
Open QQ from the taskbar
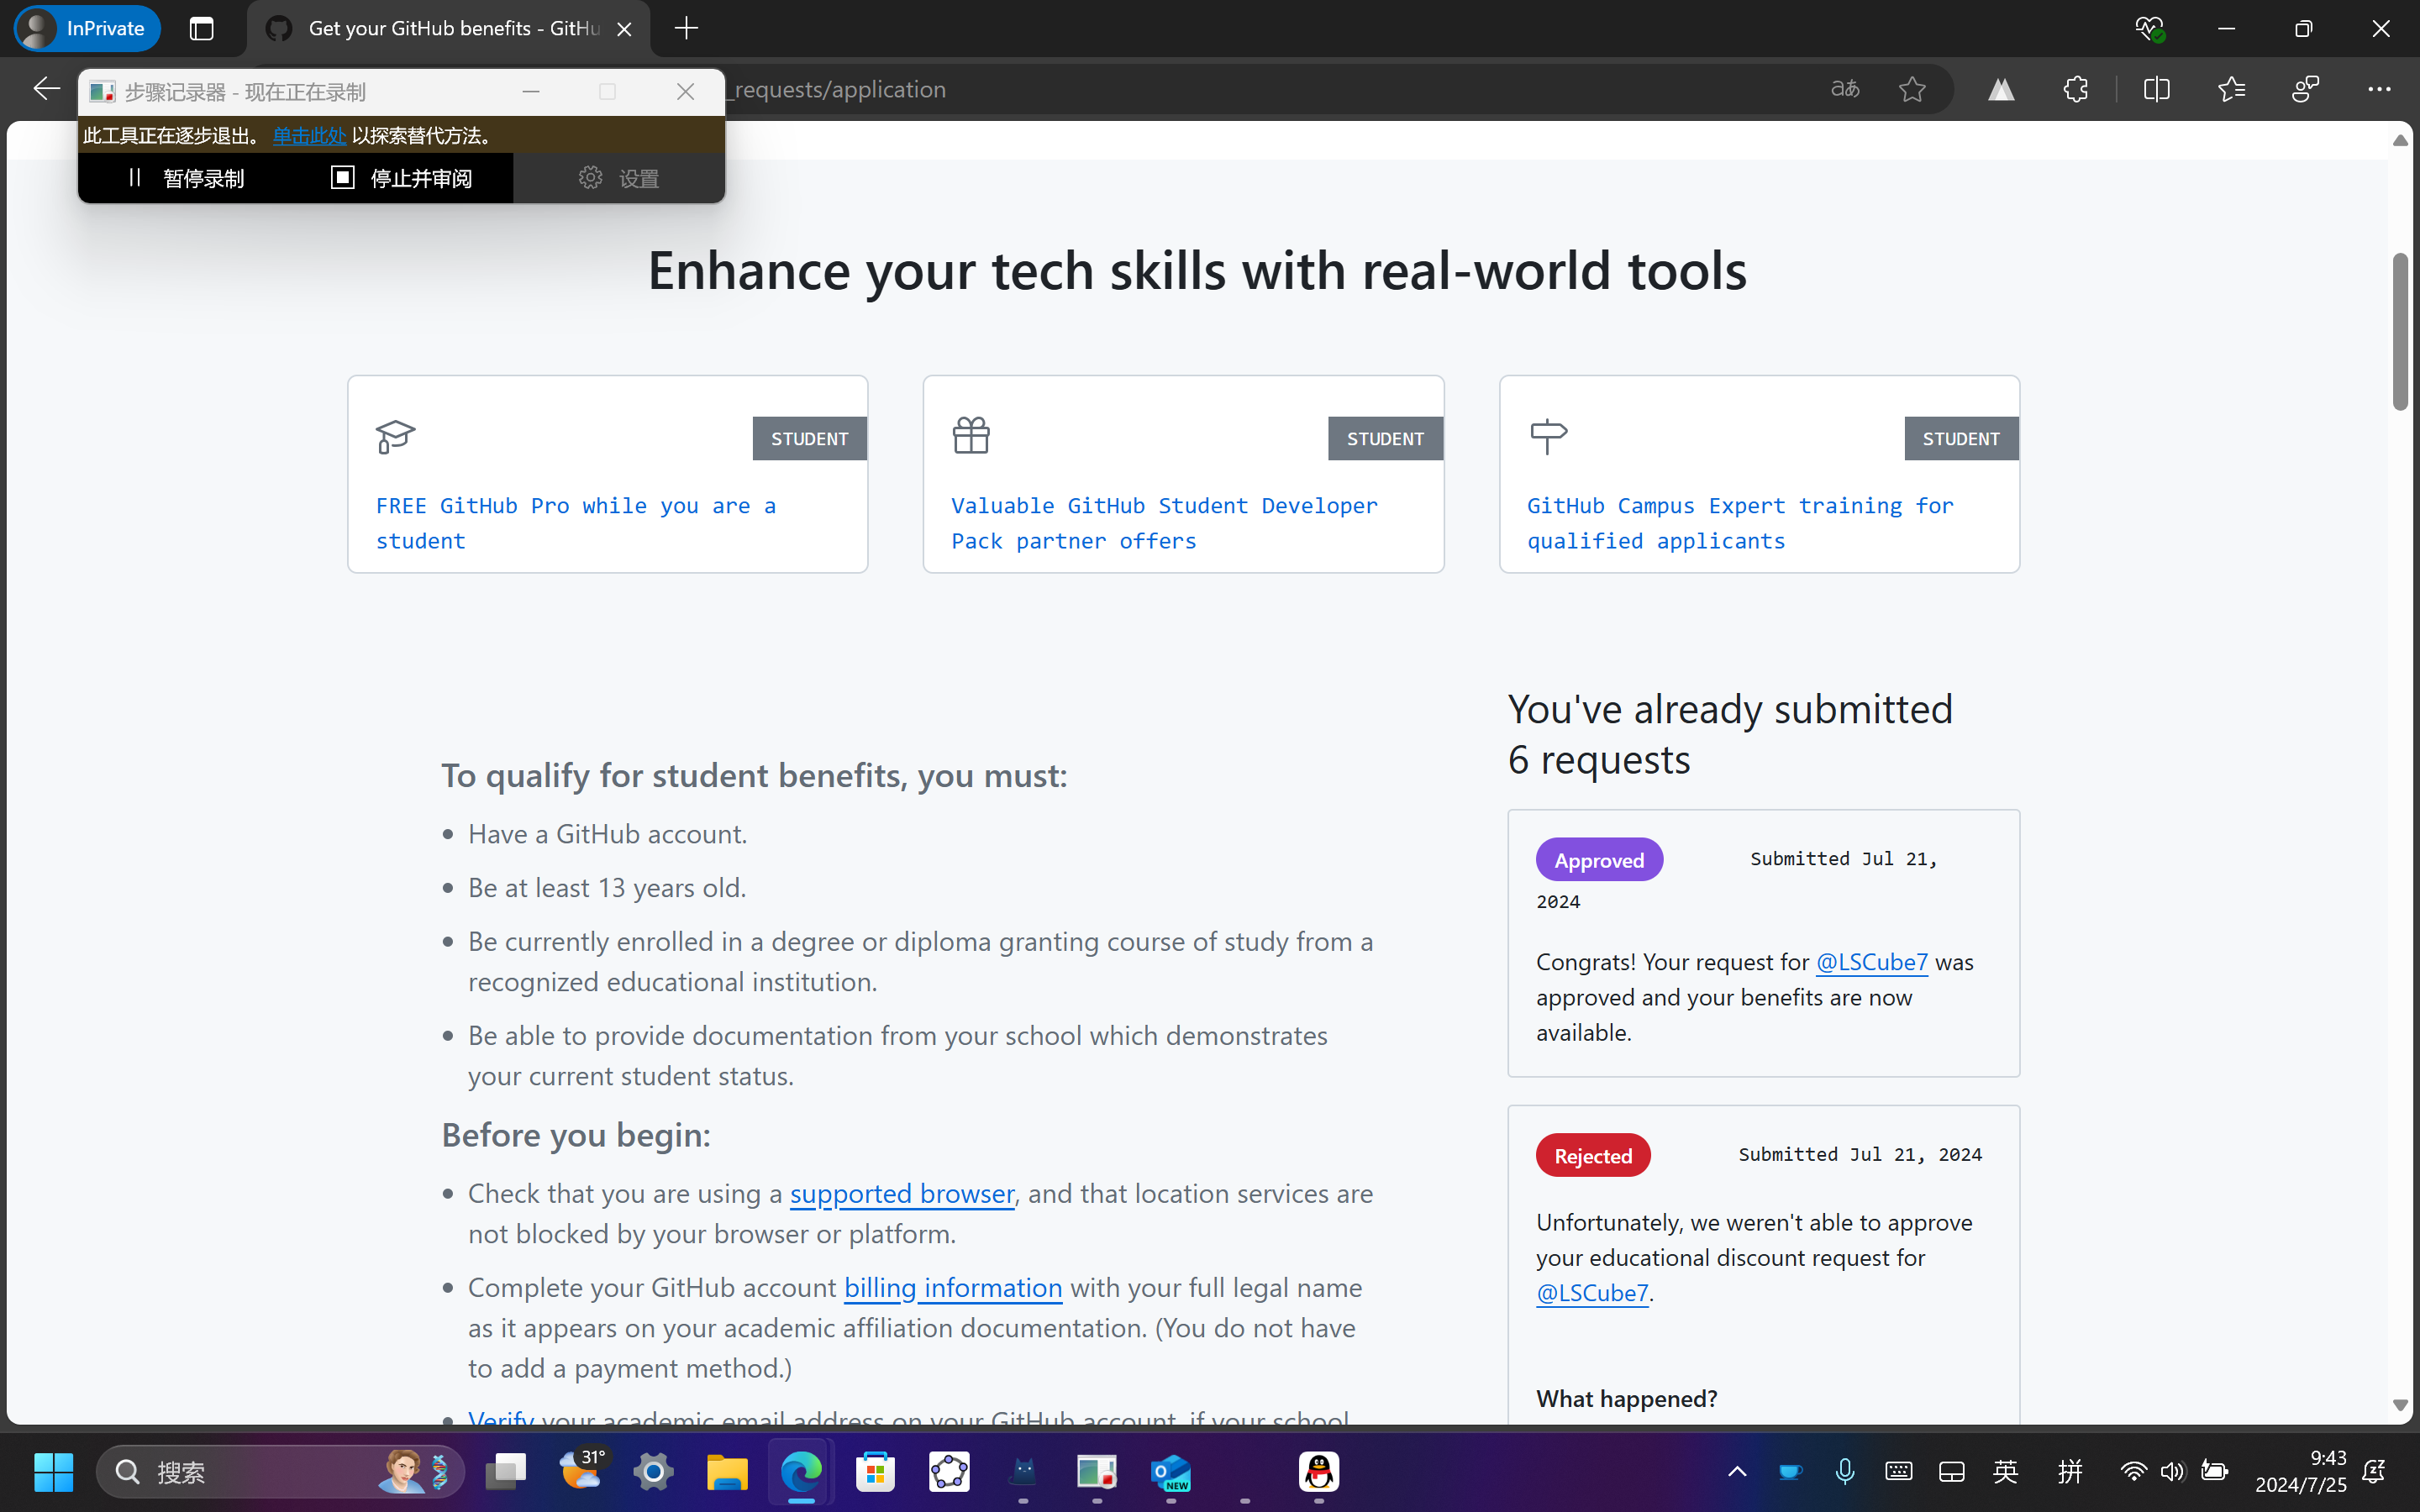1318,1471
